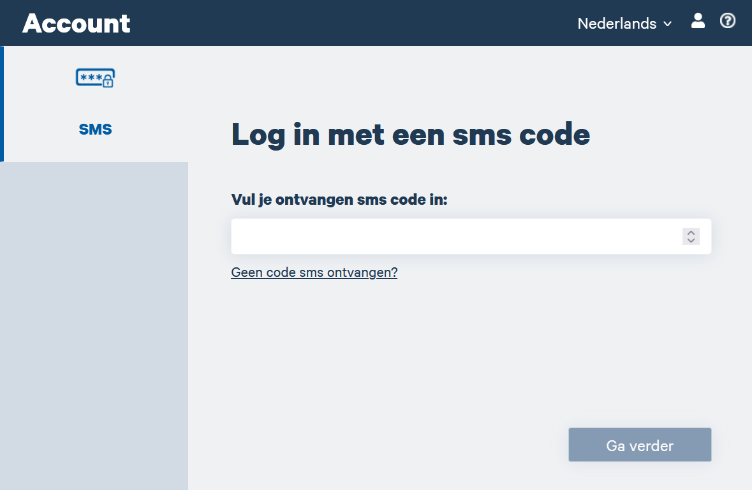The width and height of the screenshot is (752, 490).
Task: Follow the Geen code sms ontvangen link
Action: tap(314, 272)
